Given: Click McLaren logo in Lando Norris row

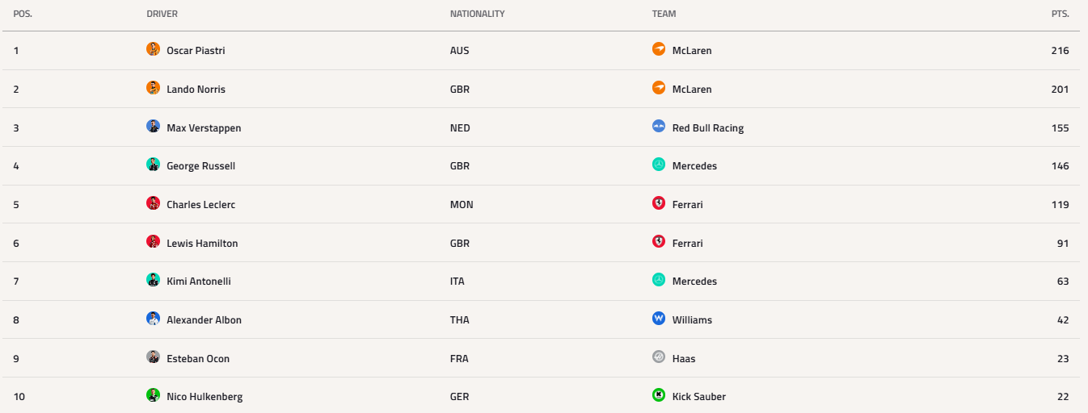Looking at the screenshot, I should 659,88.
